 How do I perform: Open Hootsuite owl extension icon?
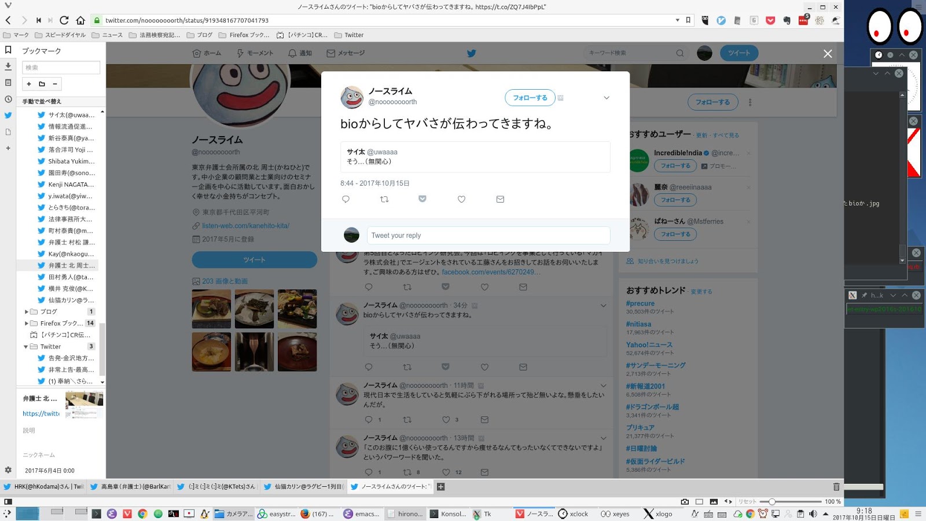tap(704, 20)
